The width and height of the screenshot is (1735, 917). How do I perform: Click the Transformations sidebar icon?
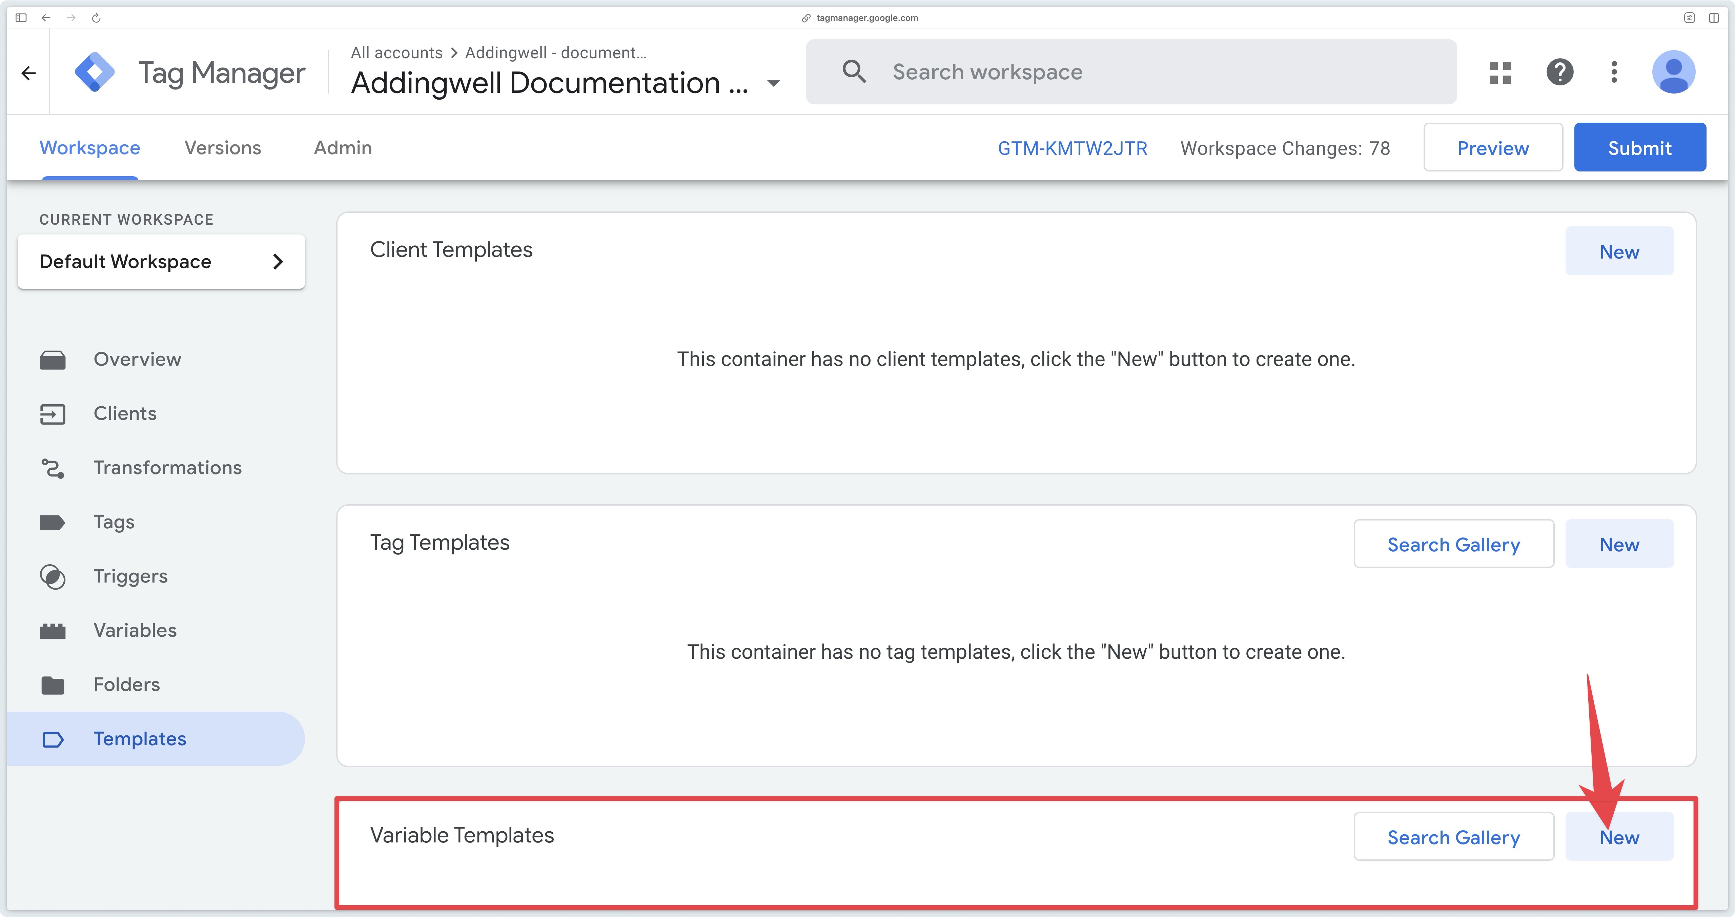coord(53,468)
